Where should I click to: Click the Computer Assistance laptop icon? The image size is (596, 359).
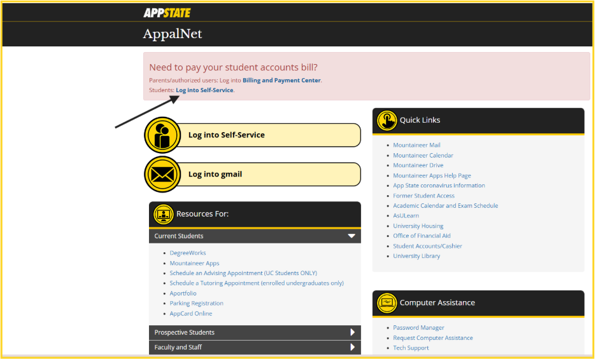[x=387, y=303]
